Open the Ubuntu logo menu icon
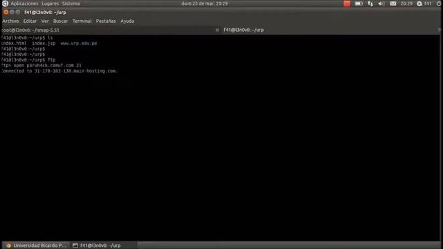The height and width of the screenshot is (249, 443). coord(5,3)
